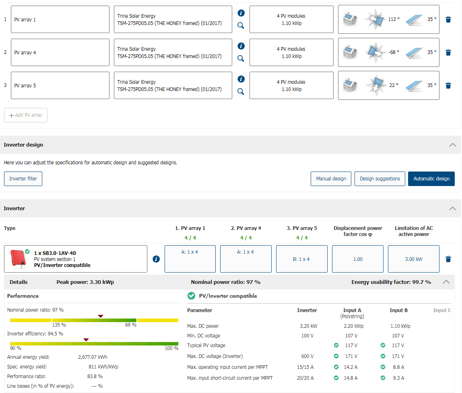Collapse the inverter Details panel
This screenshot has width=462, height=393.
(x=446, y=282)
